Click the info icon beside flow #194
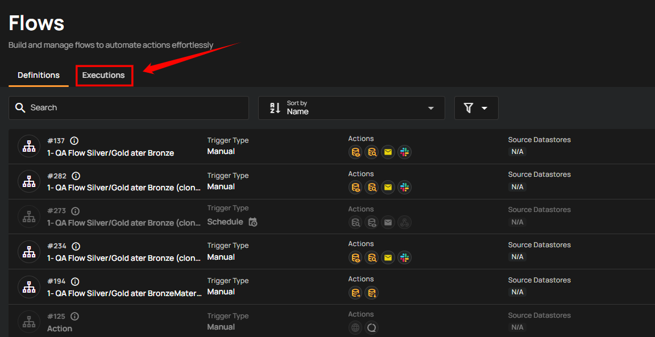This screenshot has width=655, height=337. coord(74,281)
